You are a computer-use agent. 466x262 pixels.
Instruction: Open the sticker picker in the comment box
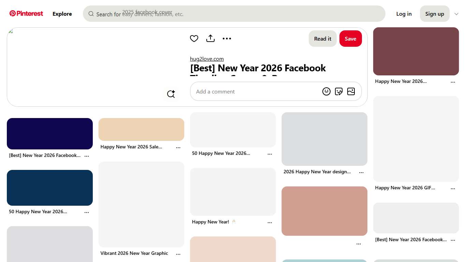pos(338,91)
